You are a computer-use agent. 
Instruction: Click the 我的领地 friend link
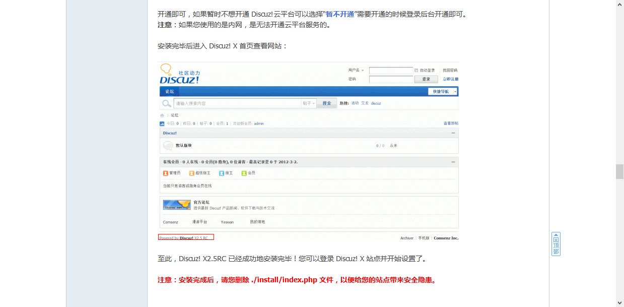pyautogui.click(x=257, y=222)
